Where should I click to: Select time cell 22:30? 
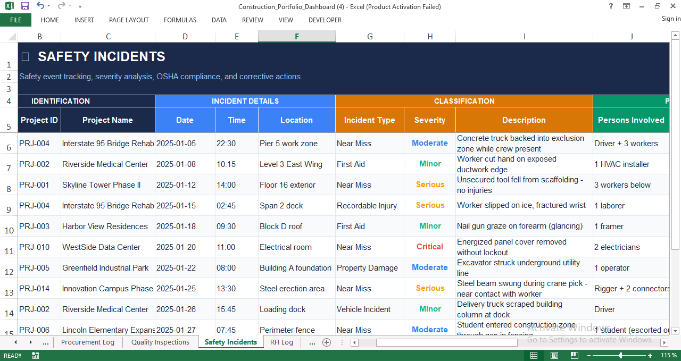(237, 144)
